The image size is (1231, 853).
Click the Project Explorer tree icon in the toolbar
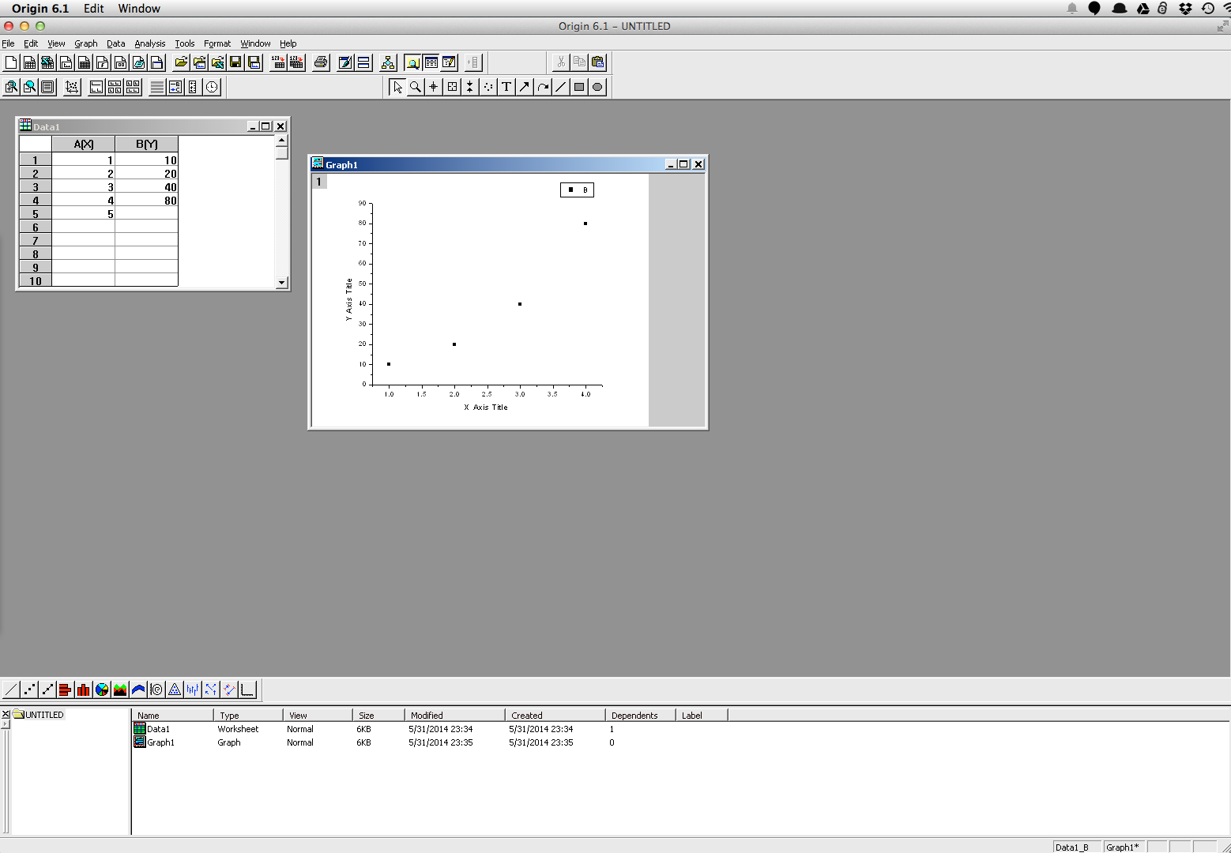[388, 62]
